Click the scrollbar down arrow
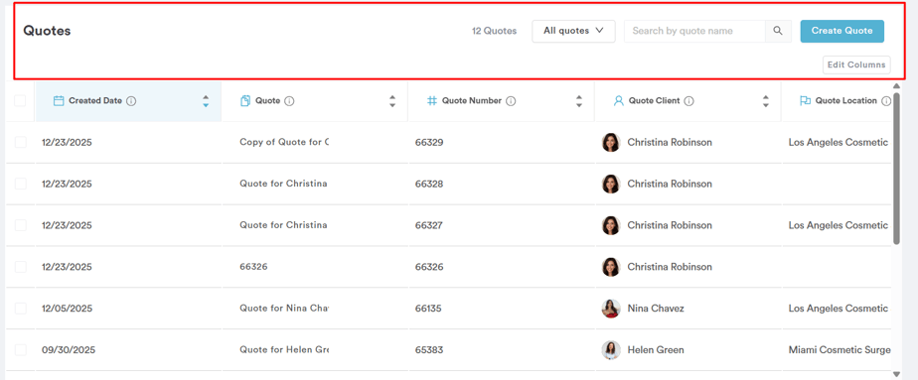This screenshot has height=380, width=918. 896,374
